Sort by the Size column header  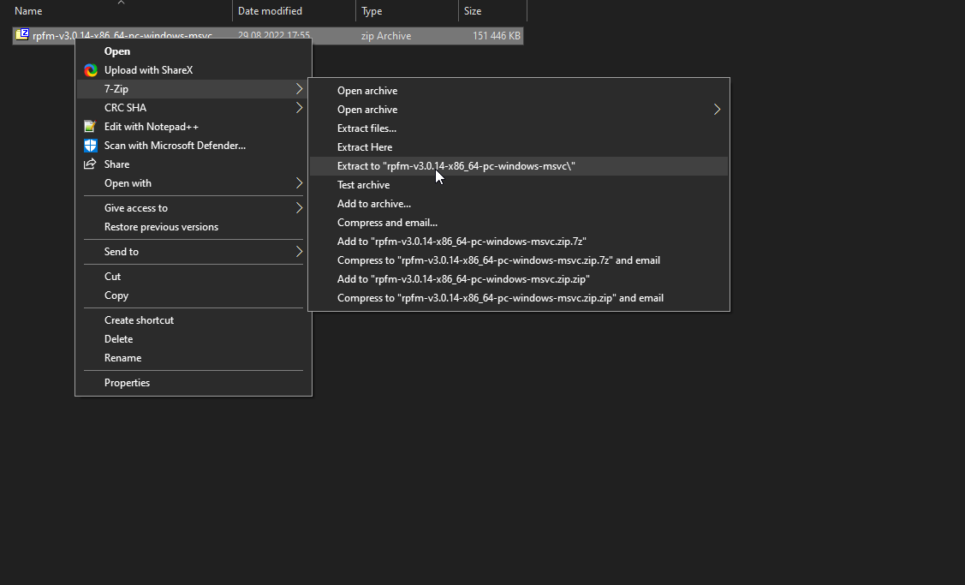click(492, 11)
